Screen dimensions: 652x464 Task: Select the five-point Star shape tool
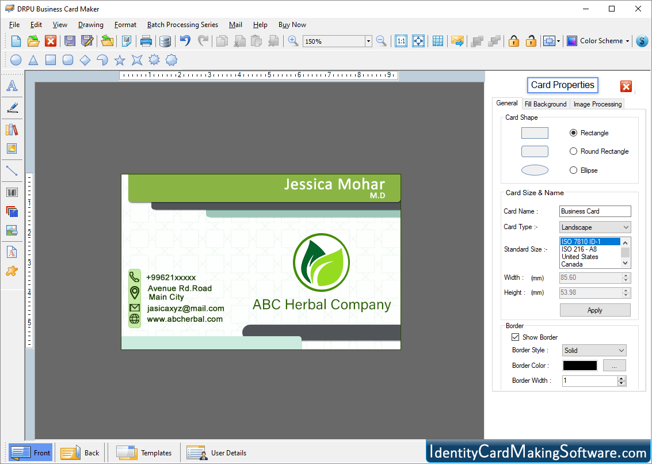tap(120, 60)
